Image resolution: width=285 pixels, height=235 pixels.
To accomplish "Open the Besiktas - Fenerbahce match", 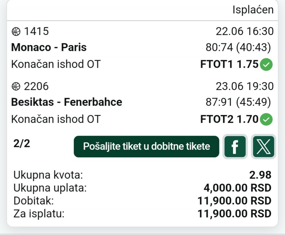I will [67, 102].
